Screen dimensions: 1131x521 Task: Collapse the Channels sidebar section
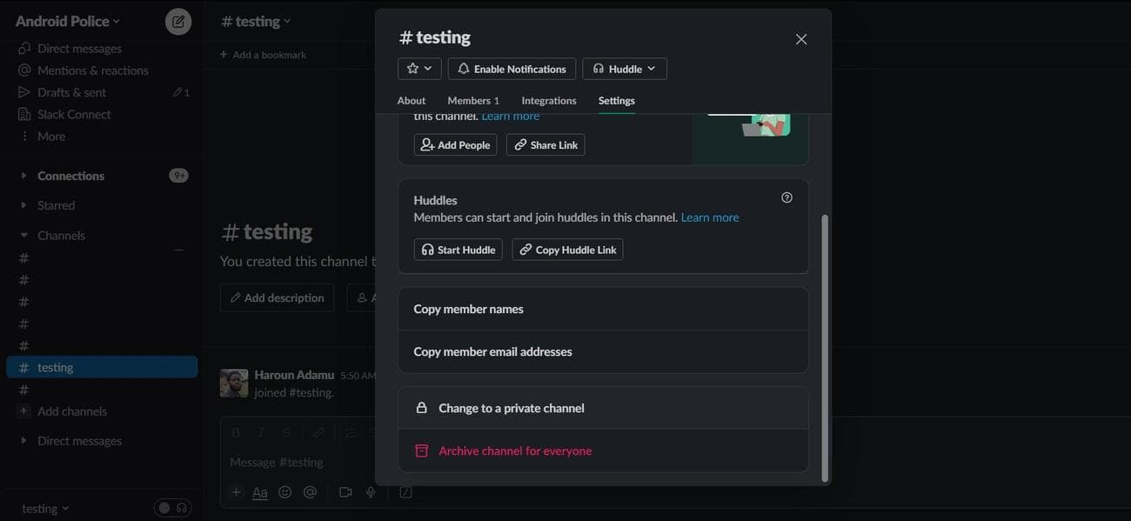point(24,236)
